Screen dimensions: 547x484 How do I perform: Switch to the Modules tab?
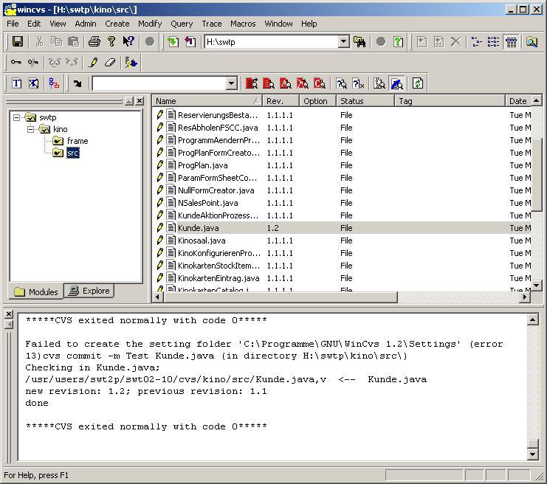click(x=36, y=292)
